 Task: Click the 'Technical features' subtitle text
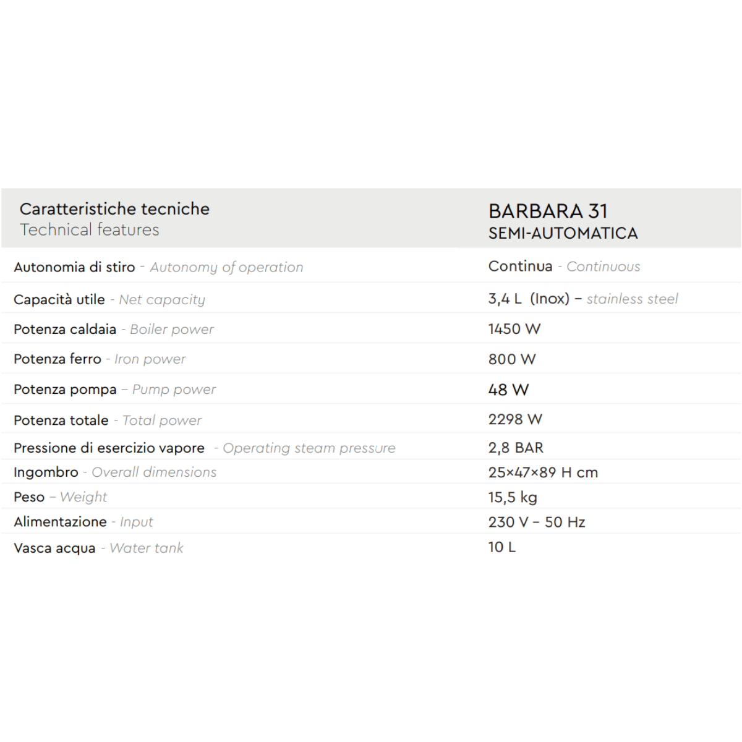(x=90, y=230)
